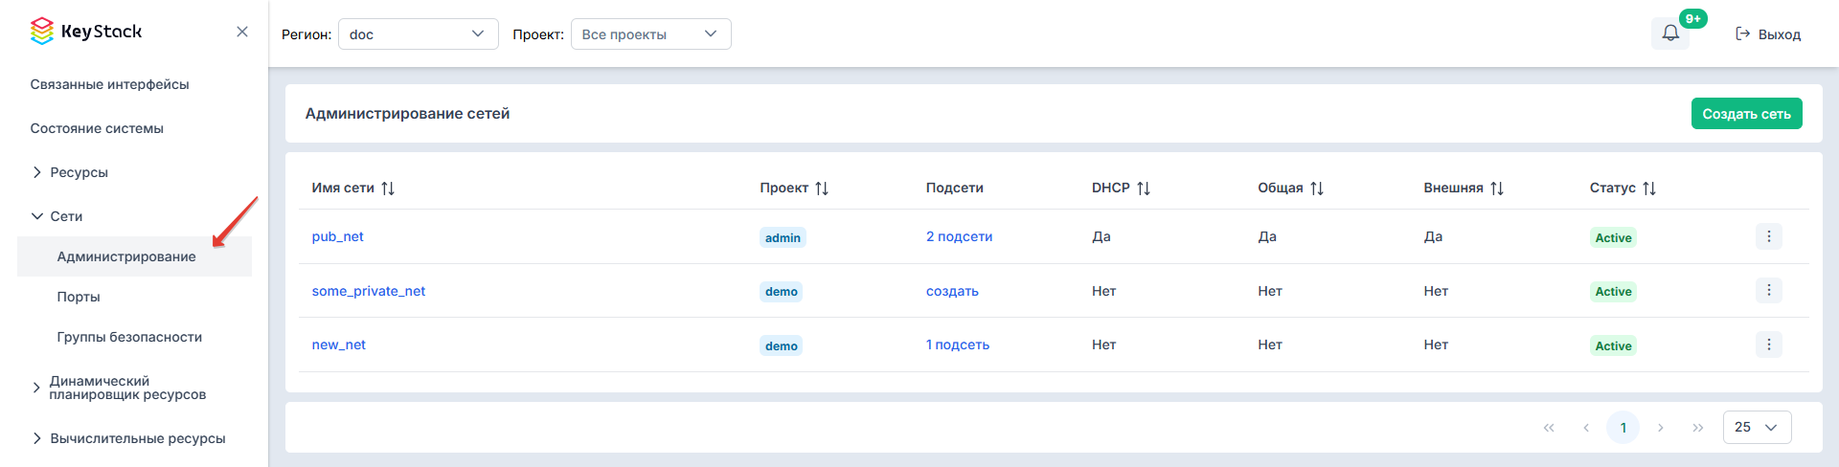
Task: Click Active status in new_net row
Action: click(1613, 345)
